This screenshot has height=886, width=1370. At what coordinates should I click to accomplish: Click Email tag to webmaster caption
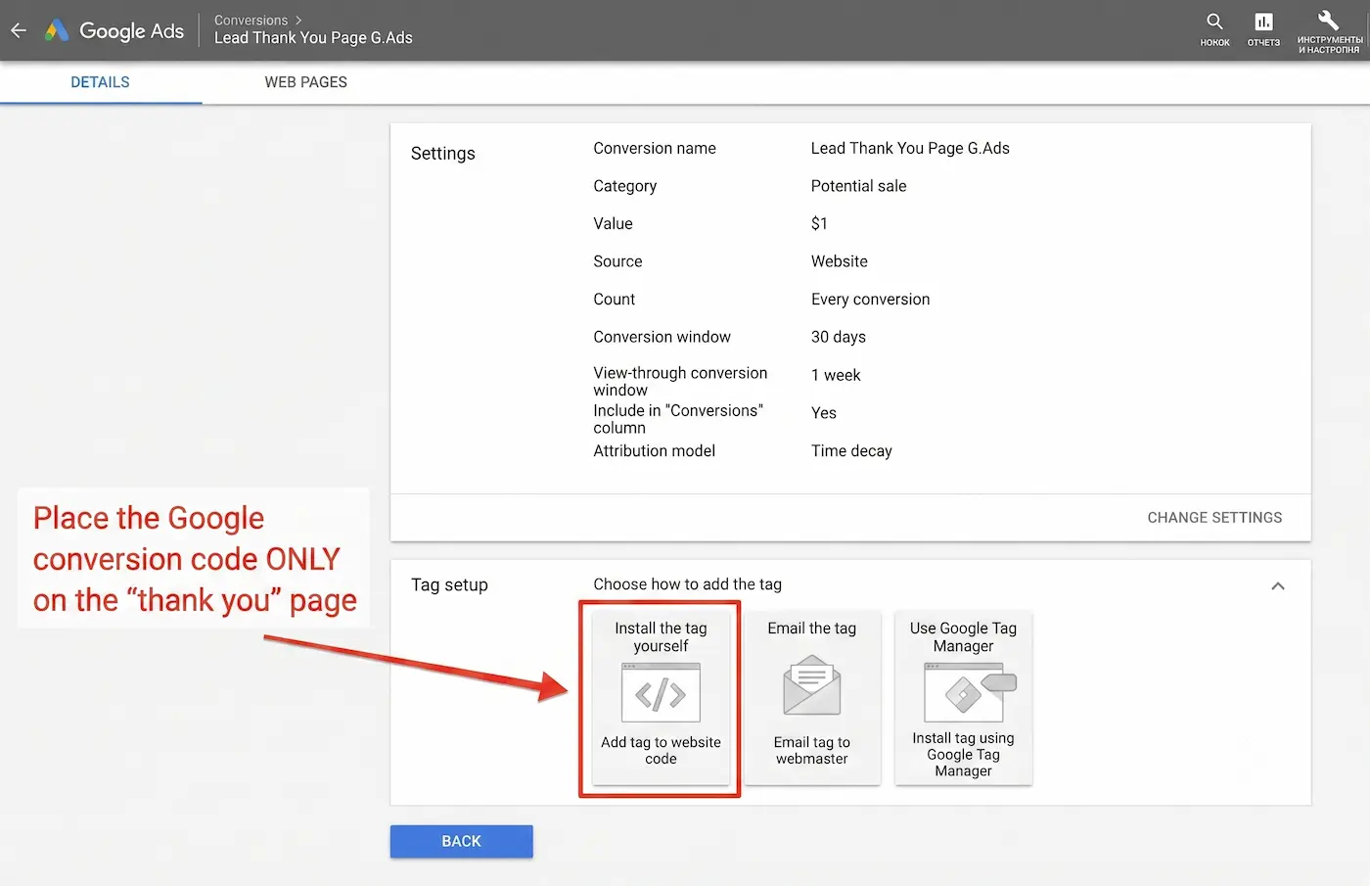tap(812, 750)
